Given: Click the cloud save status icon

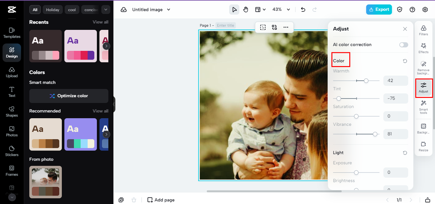Looking at the screenshot, I should point(124,10).
